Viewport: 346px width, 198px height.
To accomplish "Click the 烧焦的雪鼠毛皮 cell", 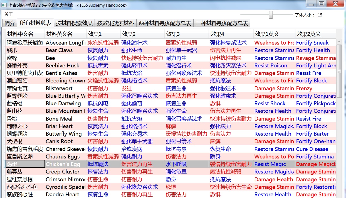I will click(x=25, y=149).
